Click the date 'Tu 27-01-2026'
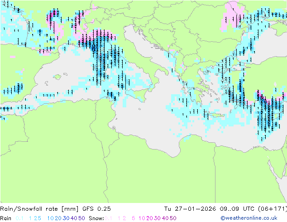The height and width of the screenshot is (222, 287). (190, 209)
